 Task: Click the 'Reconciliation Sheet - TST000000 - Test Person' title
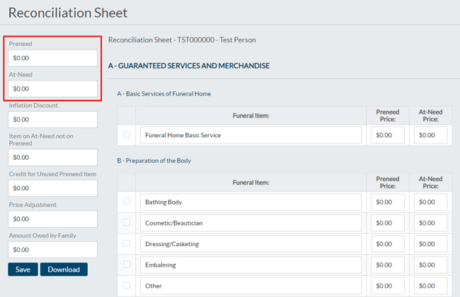point(182,40)
